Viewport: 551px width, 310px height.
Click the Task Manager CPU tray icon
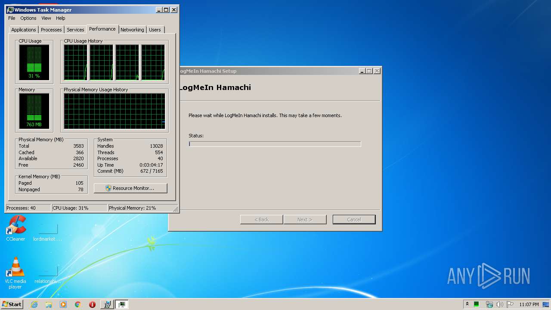point(477,304)
